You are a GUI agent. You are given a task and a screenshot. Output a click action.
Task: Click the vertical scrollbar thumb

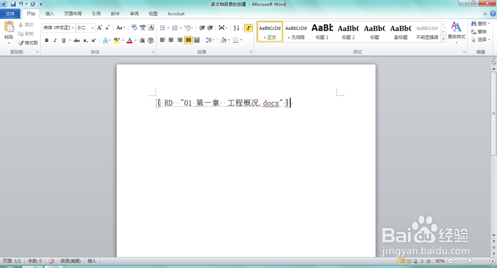pos(494,113)
